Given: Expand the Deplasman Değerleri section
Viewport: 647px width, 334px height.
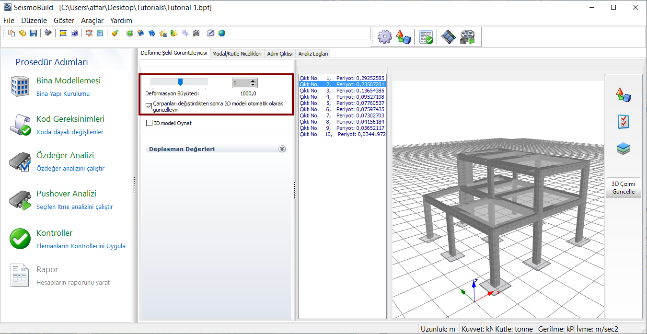Looking at the screenshot, I should pos(282,149).
